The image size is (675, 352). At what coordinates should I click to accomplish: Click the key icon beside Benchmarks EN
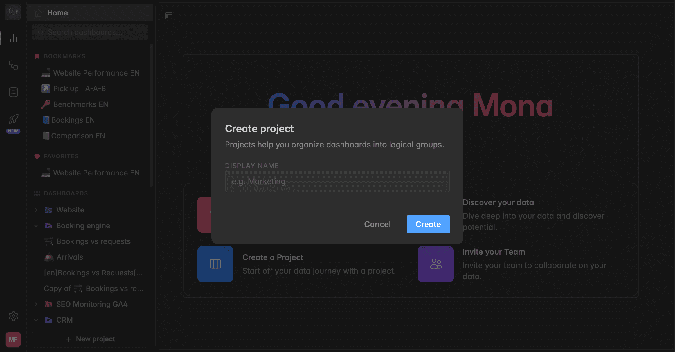click(46, 104)
